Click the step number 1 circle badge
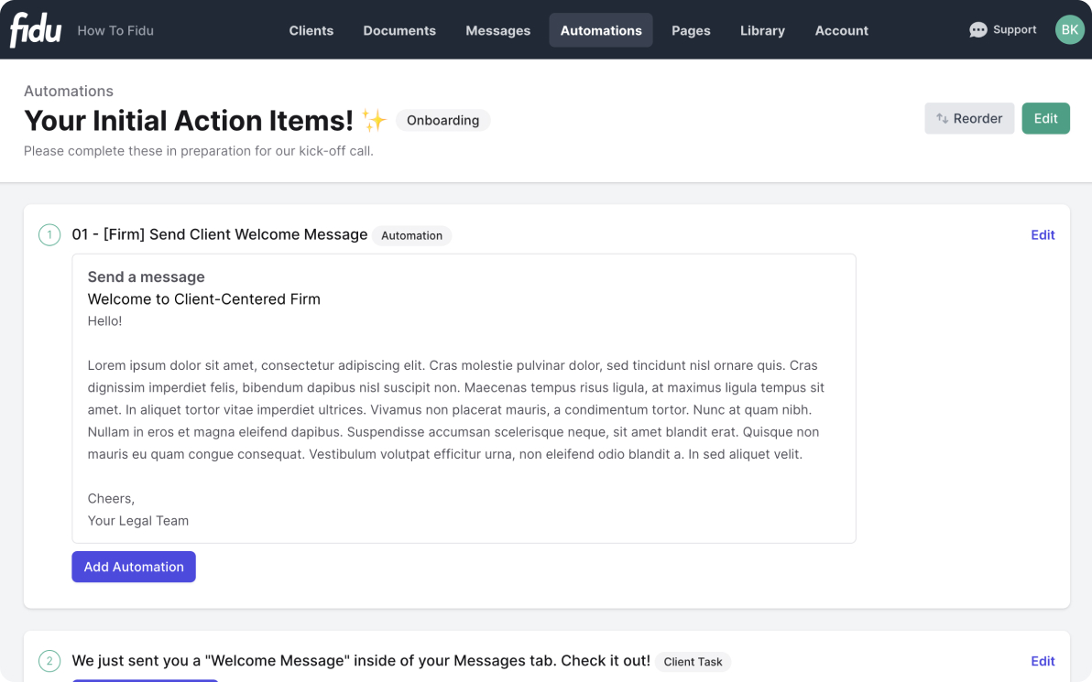 point(49,234)
